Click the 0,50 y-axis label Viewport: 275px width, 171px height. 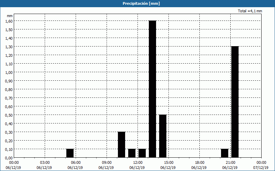9,115
